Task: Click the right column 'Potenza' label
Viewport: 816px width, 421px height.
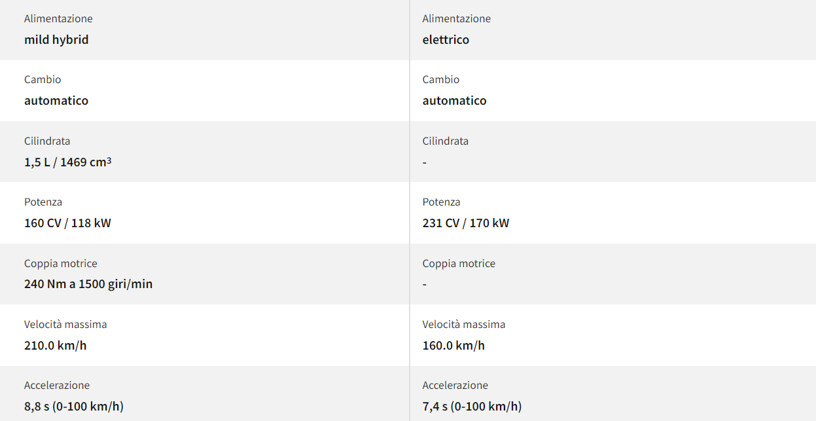Action: (x=442, y=202)
